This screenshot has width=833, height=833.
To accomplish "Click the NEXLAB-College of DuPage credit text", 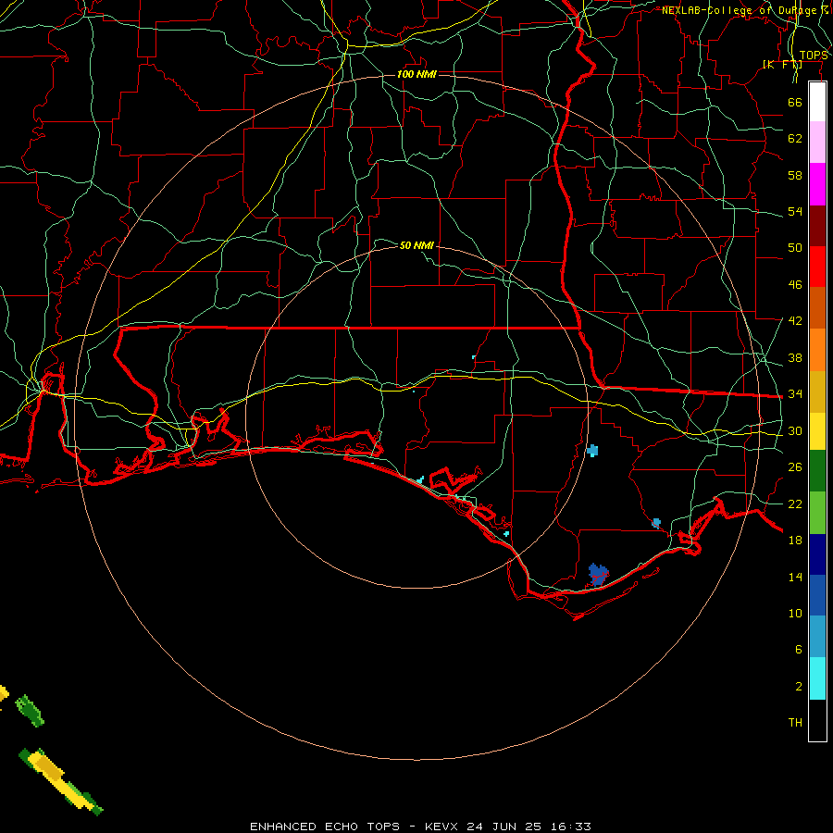I will pos(745,10).
